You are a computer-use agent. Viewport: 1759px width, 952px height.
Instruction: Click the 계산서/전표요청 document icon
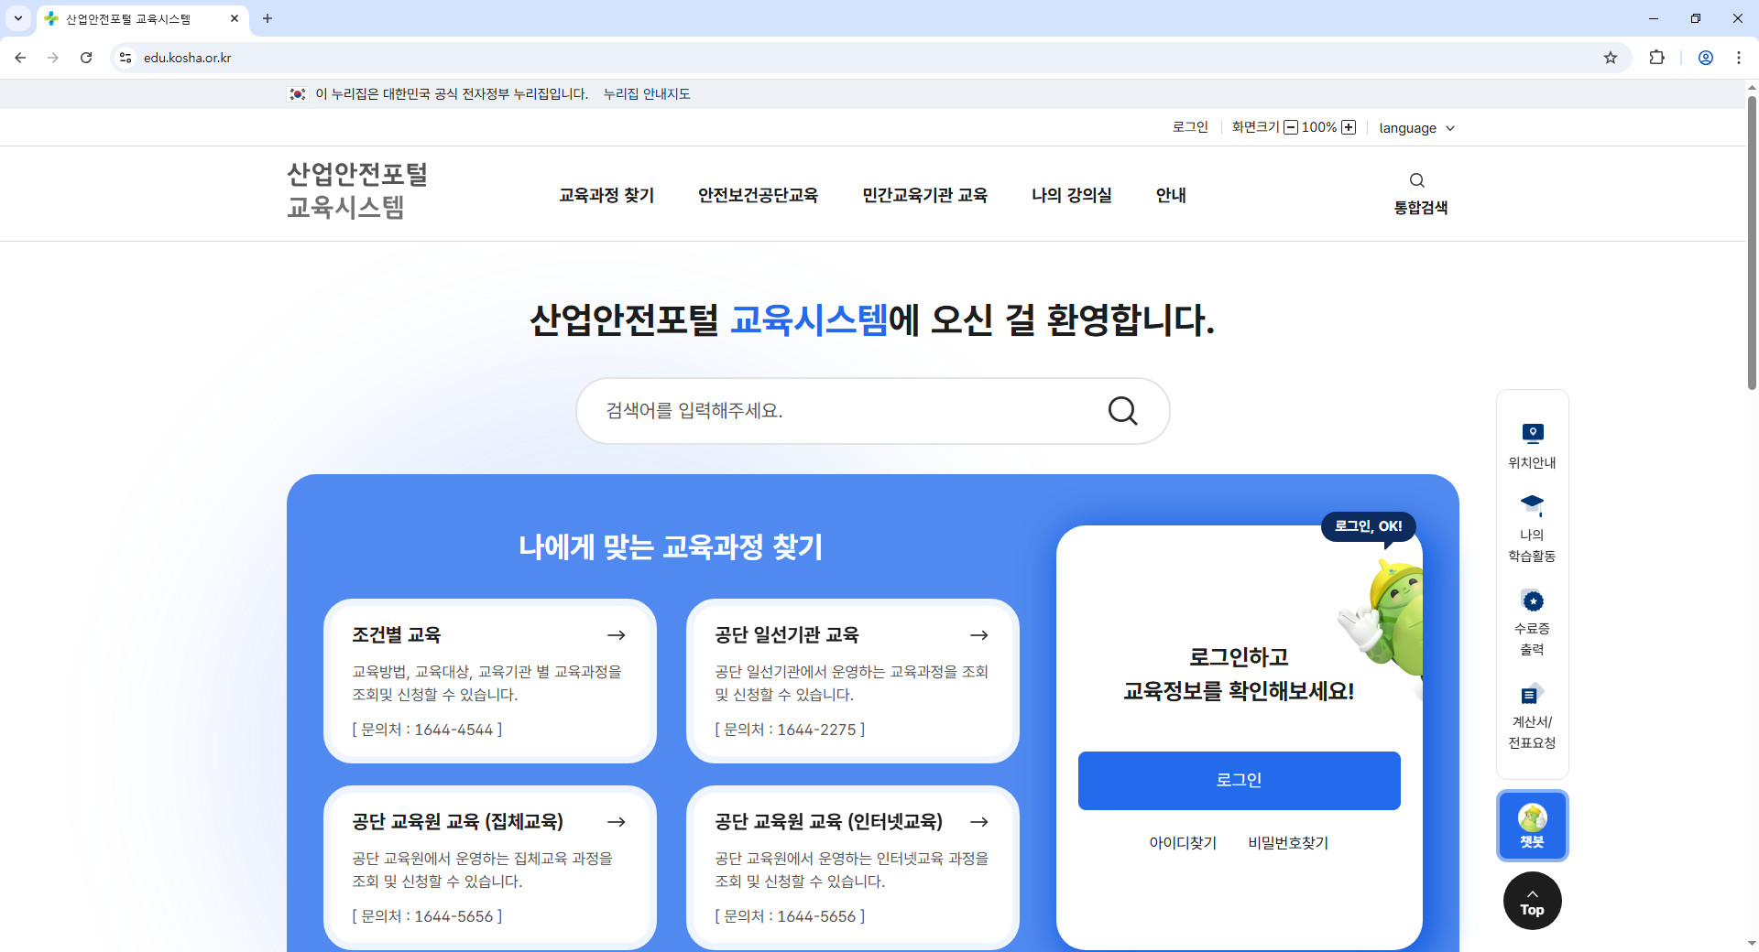pyautogui.click(x=1532, y=694)
